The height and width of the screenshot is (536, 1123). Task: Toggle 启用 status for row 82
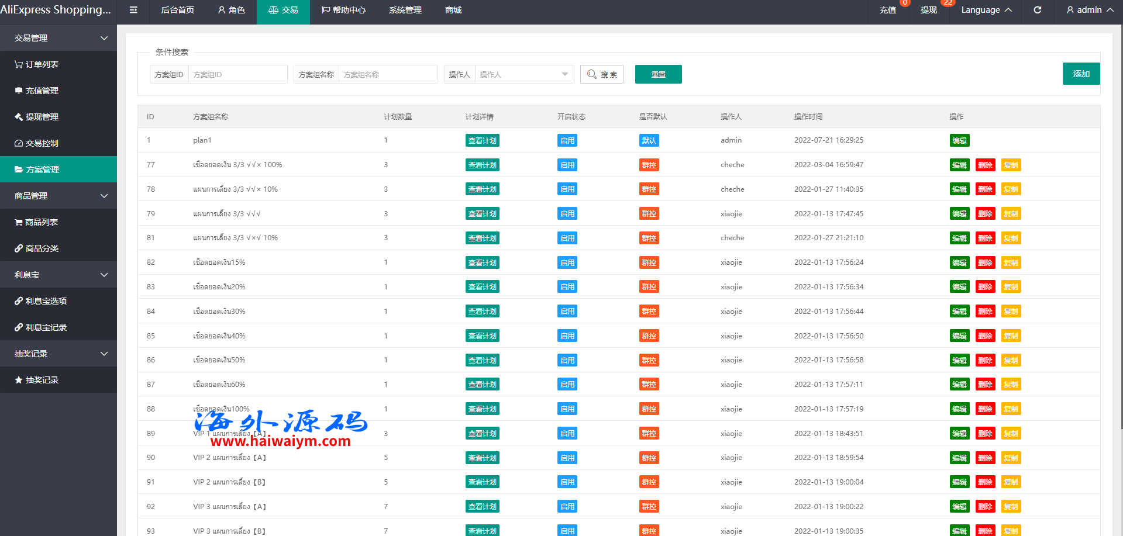pos(567,262)
